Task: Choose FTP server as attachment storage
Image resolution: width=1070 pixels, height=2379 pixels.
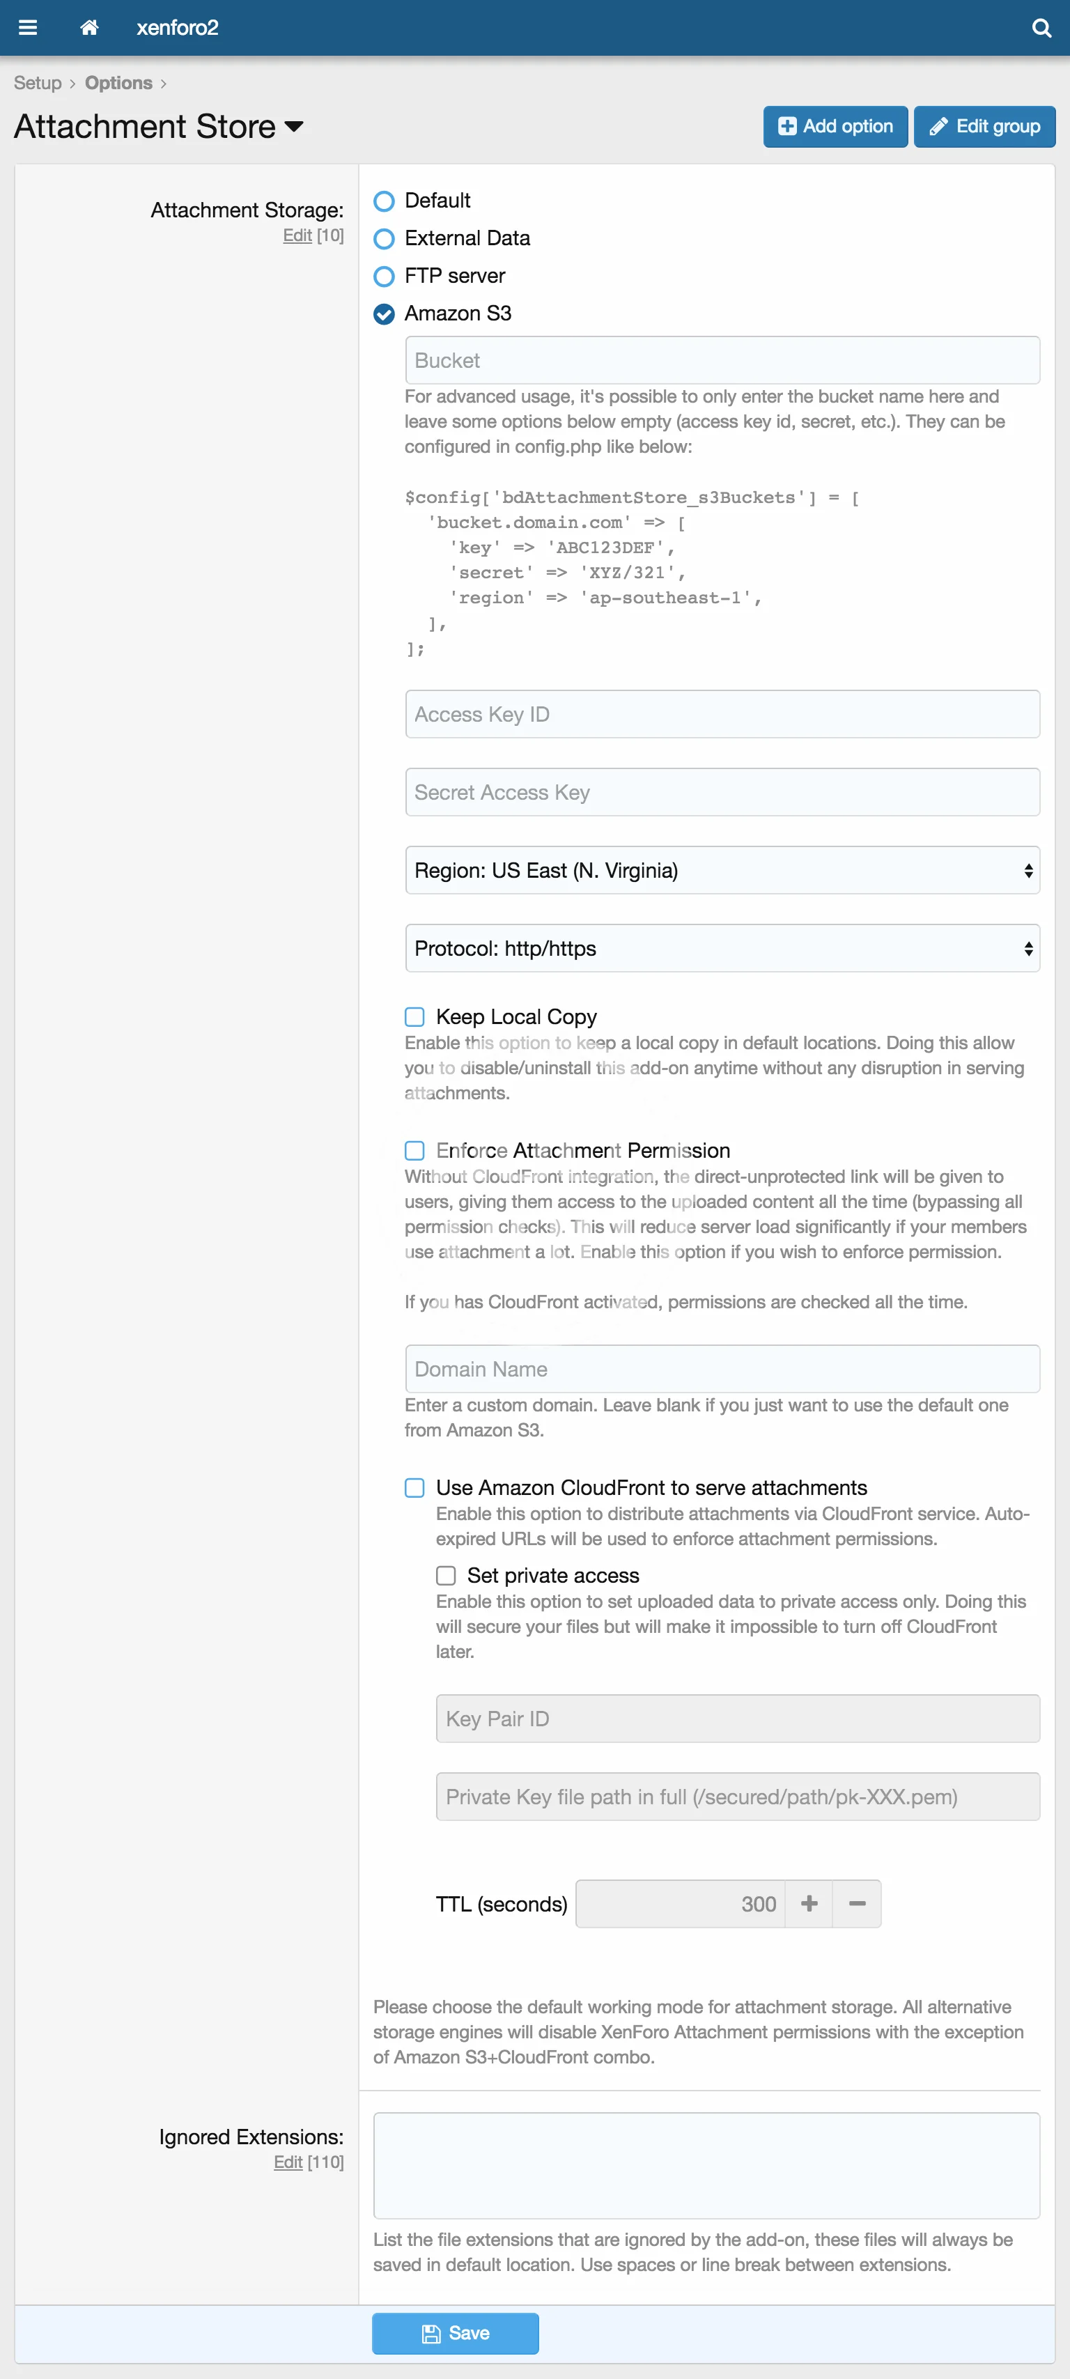Action: point(384,276)
